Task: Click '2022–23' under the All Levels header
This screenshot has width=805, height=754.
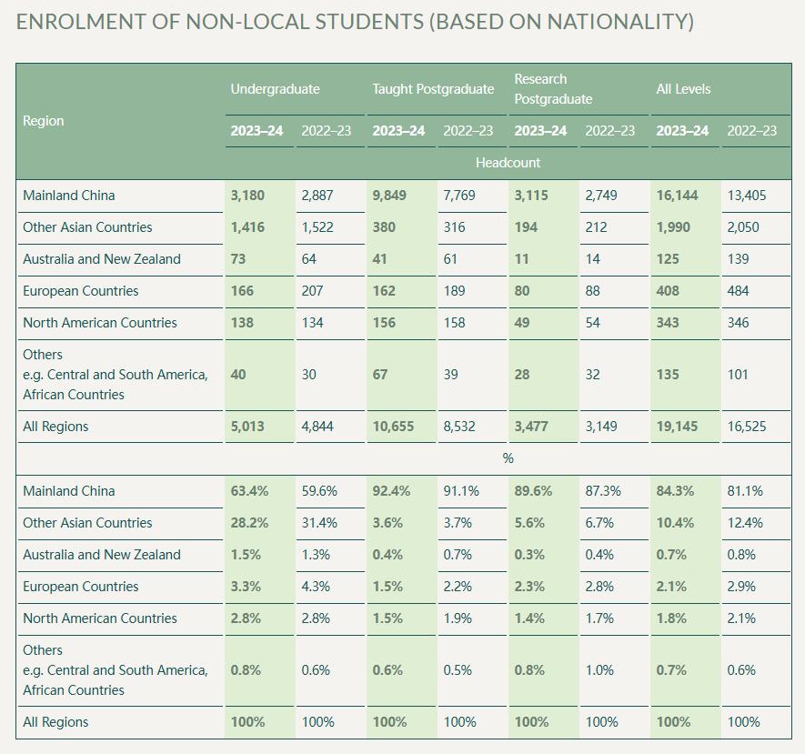Action: pyautogui.click(x=751, y=131)
